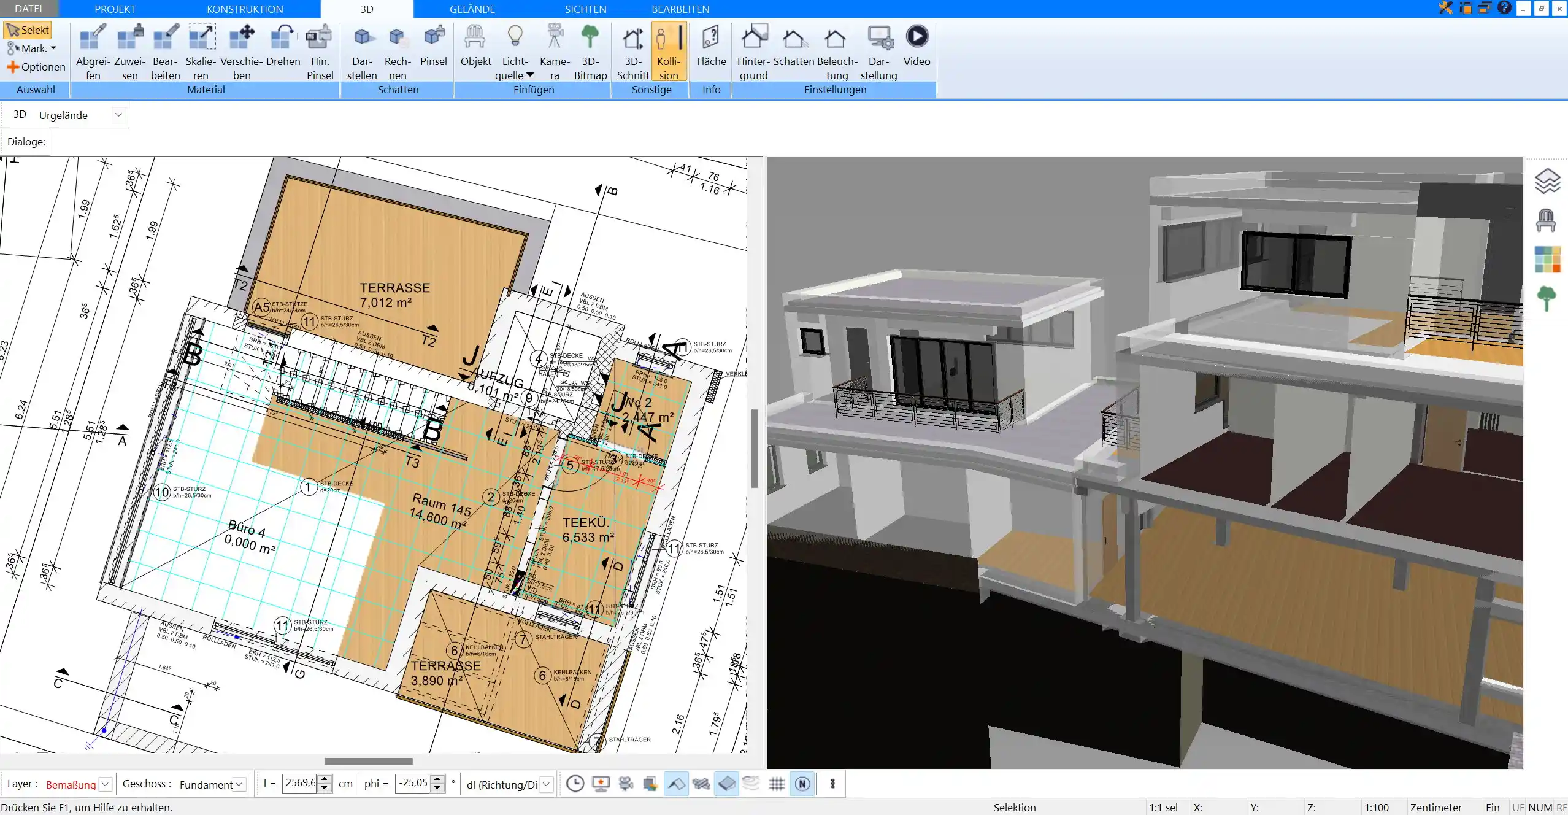Open Hintergrund background settings
This screenshot has width=1568, height=815.
point(753,52)
